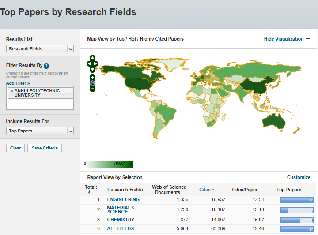This screenshot has height=235, width=318.
Task: Pan the map right
Action: point(96,64)
